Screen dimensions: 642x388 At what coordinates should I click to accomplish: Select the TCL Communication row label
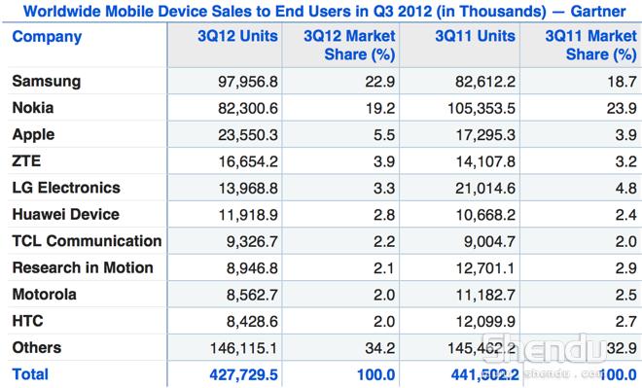tap(87, 240)
